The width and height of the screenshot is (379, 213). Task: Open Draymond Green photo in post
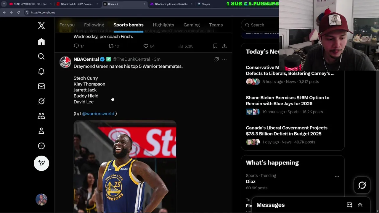pos(125,166)
